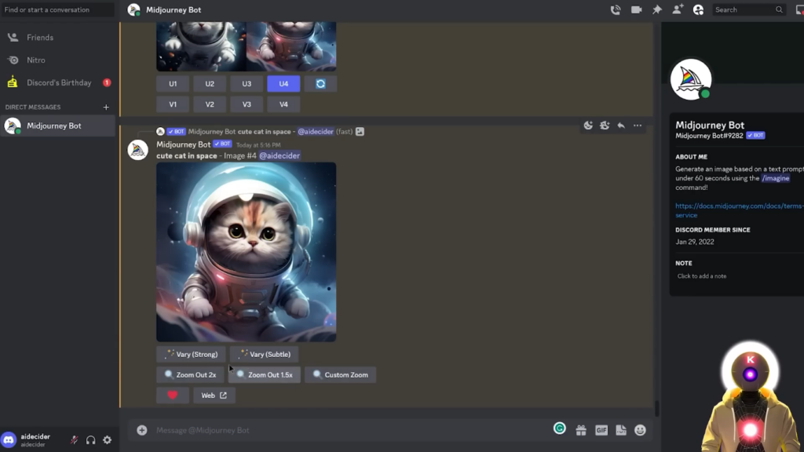Select Nitro in the sidebar

click(x=35, y=60)
